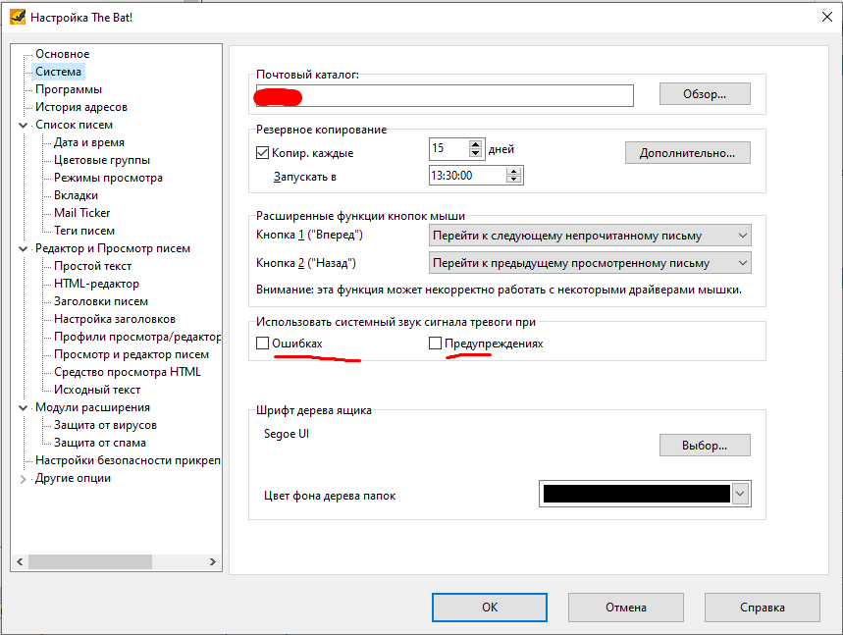The width and height of the screenshot is (843, 635).
Task: Open Вкладки settings
Action: coord(76,195)
